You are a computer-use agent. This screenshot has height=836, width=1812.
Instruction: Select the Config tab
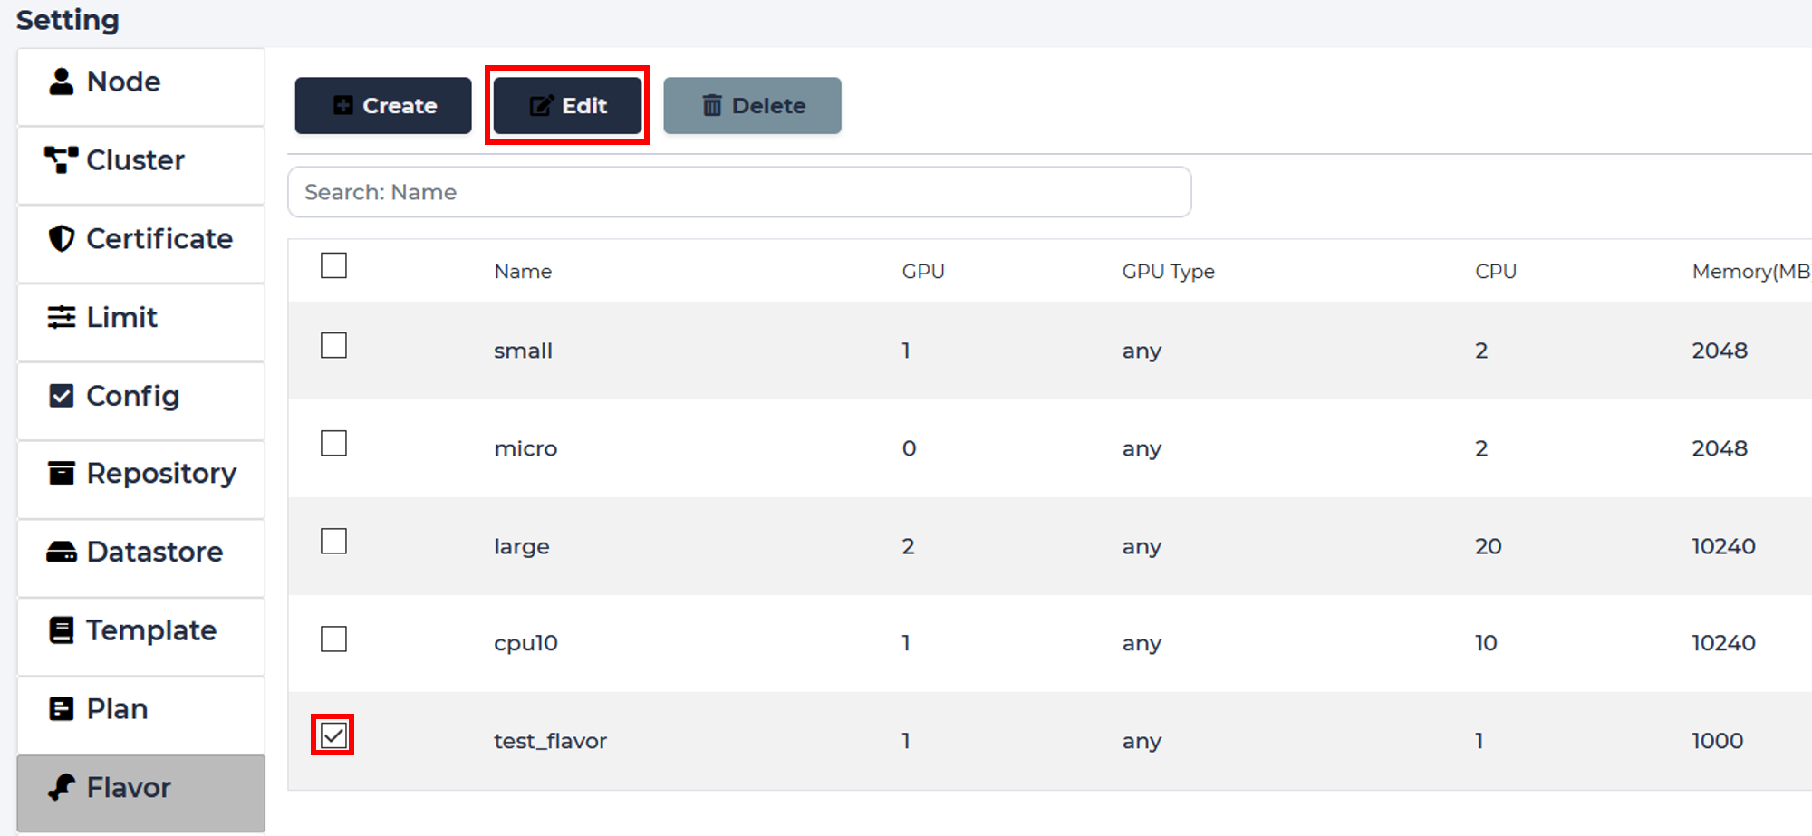tap(140, 401)
